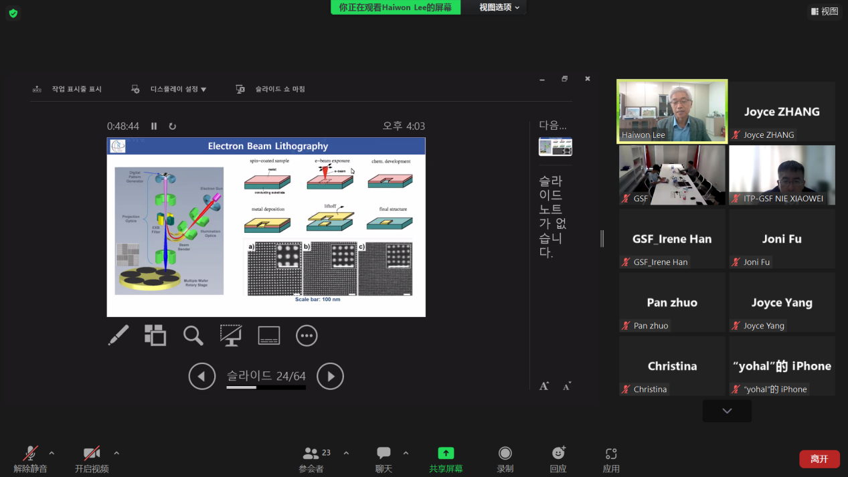This screenshot has height=477, width=848.
Task: Open more slide show options ellipsis
Action: (307, 335)
